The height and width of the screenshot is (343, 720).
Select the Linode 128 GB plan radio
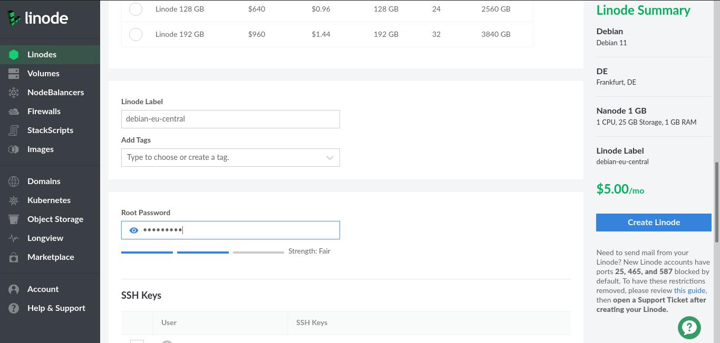(x=135, y=9)
